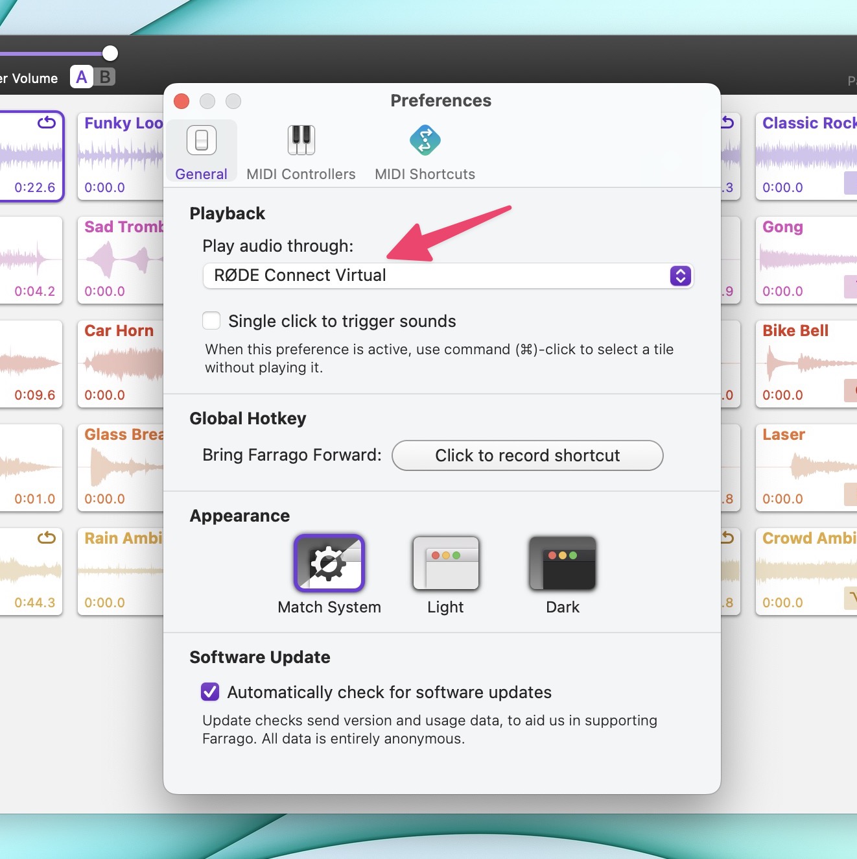Click the Global Hotkey heading
Image resolution: width=857 pixels, height=859 pixels.
pos(248,418)
